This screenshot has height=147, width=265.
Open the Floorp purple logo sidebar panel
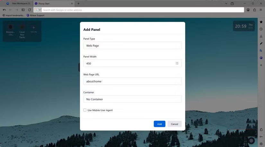(261, 58)
